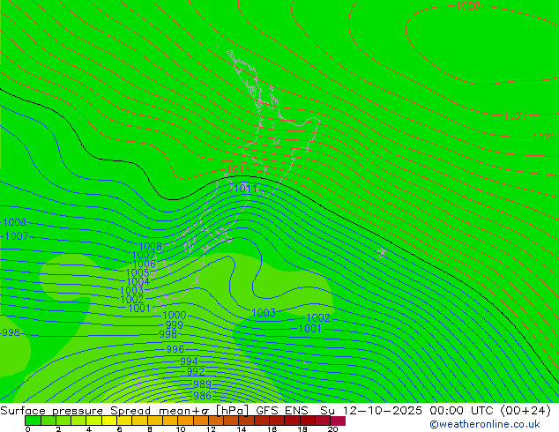Click the legend tick label 20
Image resolution: width=559 pixels, height=432 pixels.
[x=333, y=429]
